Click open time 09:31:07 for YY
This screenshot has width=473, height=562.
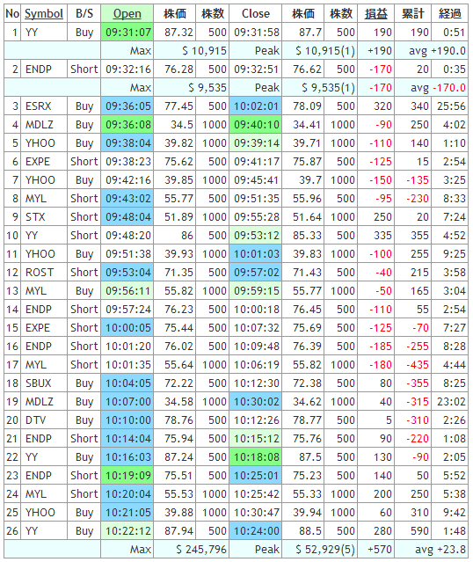[x=127, y=33]
